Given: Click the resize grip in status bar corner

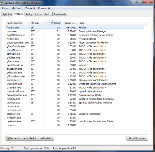Looking at the screenshot, I should click(152, 149).
